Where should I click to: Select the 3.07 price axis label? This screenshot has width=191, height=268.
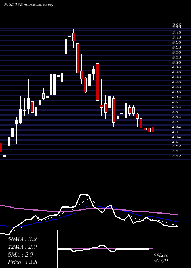176,101
